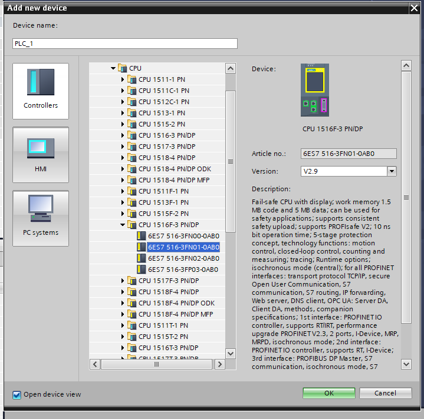Click the device tree horizontal scrollbar thumb
Screen dimensions: 424x419
pos(156,364)
